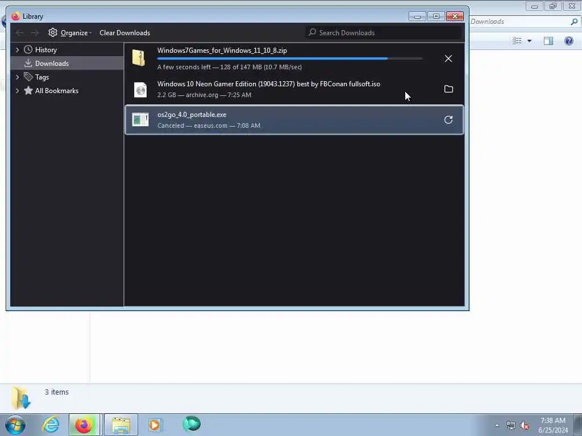Show hidden tray icons arrow
The height and width of the screenshot is (436, 582).
point(497,426)
